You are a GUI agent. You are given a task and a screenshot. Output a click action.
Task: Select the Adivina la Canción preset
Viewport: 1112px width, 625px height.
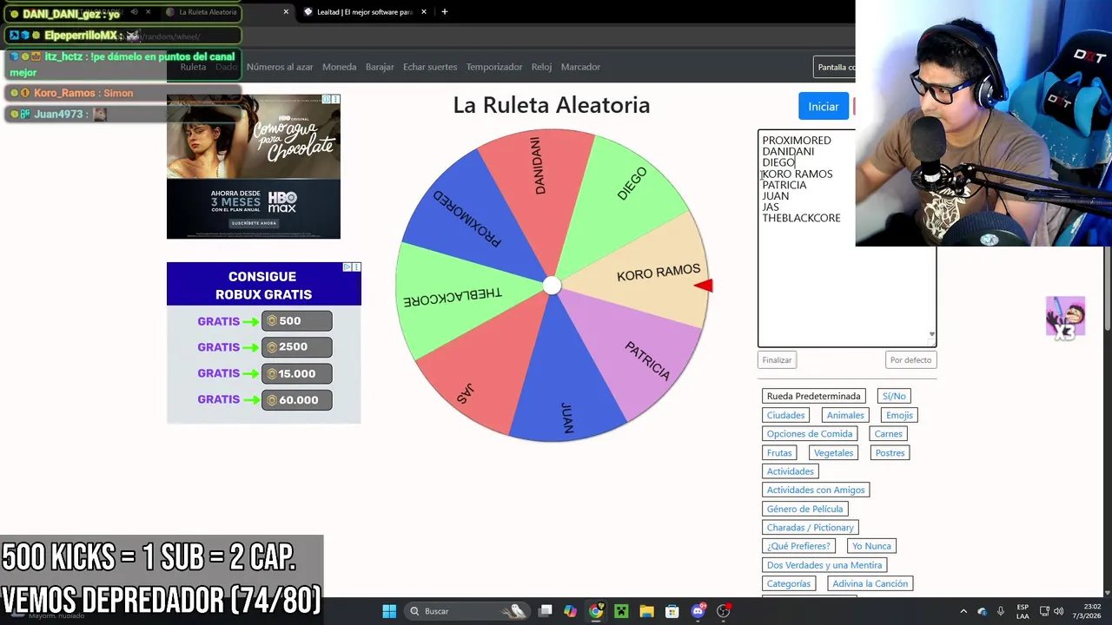coord(870,583)
